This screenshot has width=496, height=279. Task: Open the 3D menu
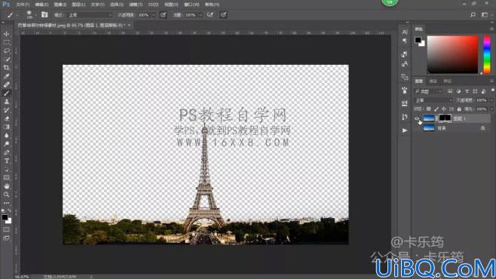pyautogui.click(x=154, y=5)
